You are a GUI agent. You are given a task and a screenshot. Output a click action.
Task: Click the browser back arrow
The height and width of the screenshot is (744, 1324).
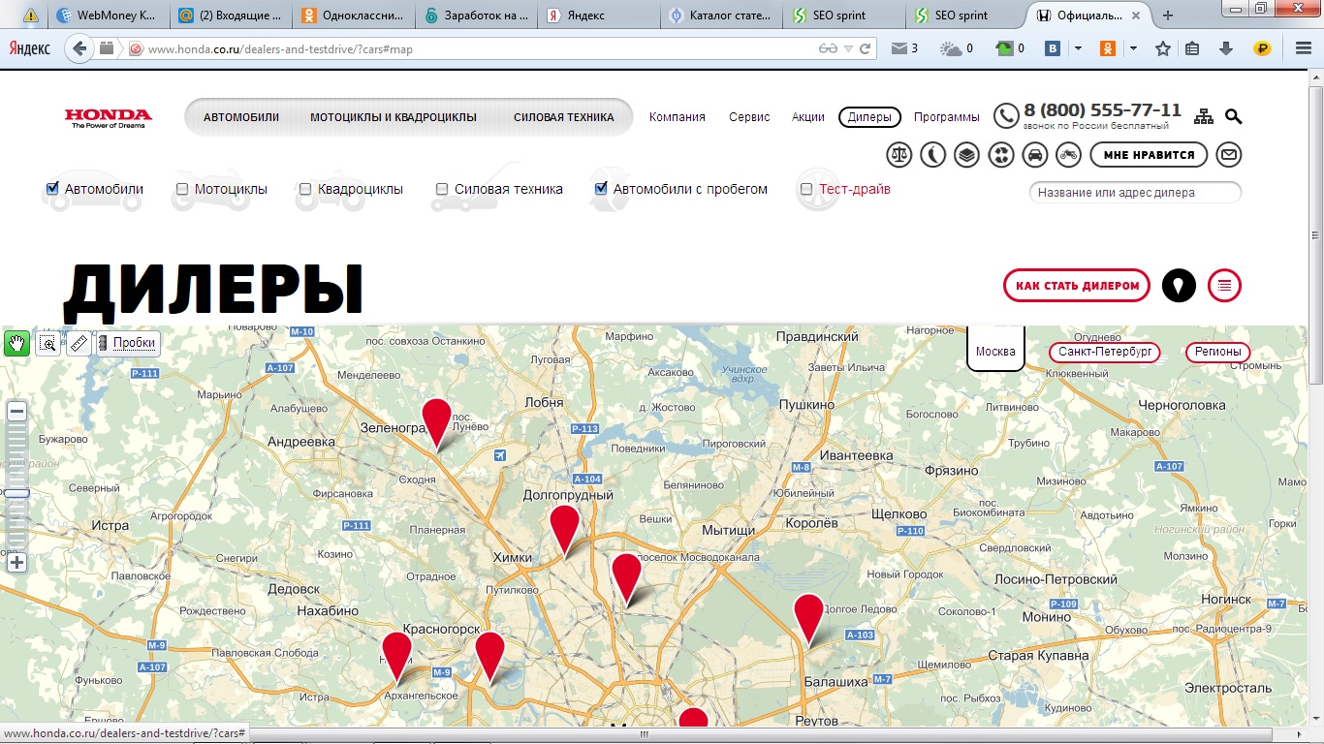(80, 48)
